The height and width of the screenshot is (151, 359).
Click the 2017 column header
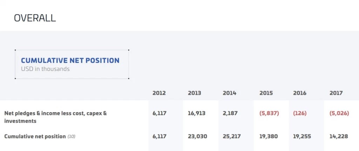[x=336, y=93]
